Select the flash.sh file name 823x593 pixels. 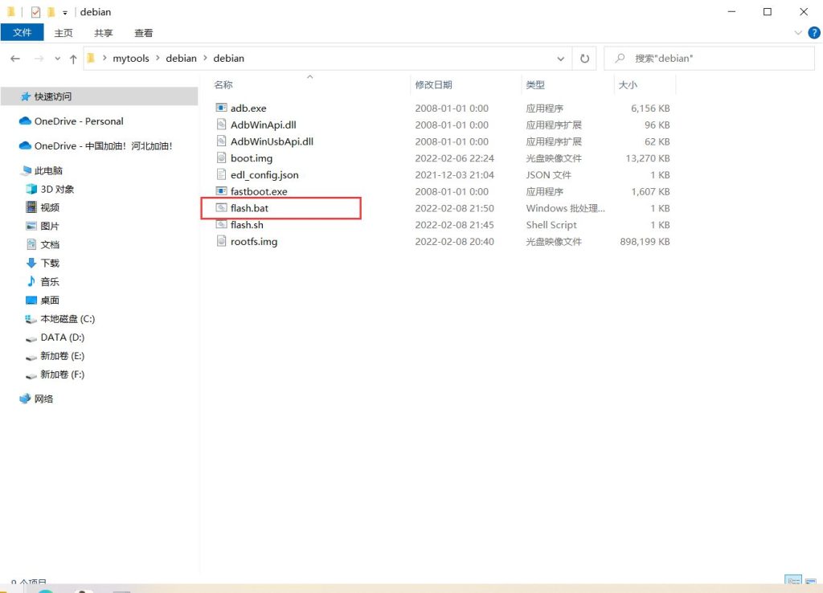click(x=247, y=225)
